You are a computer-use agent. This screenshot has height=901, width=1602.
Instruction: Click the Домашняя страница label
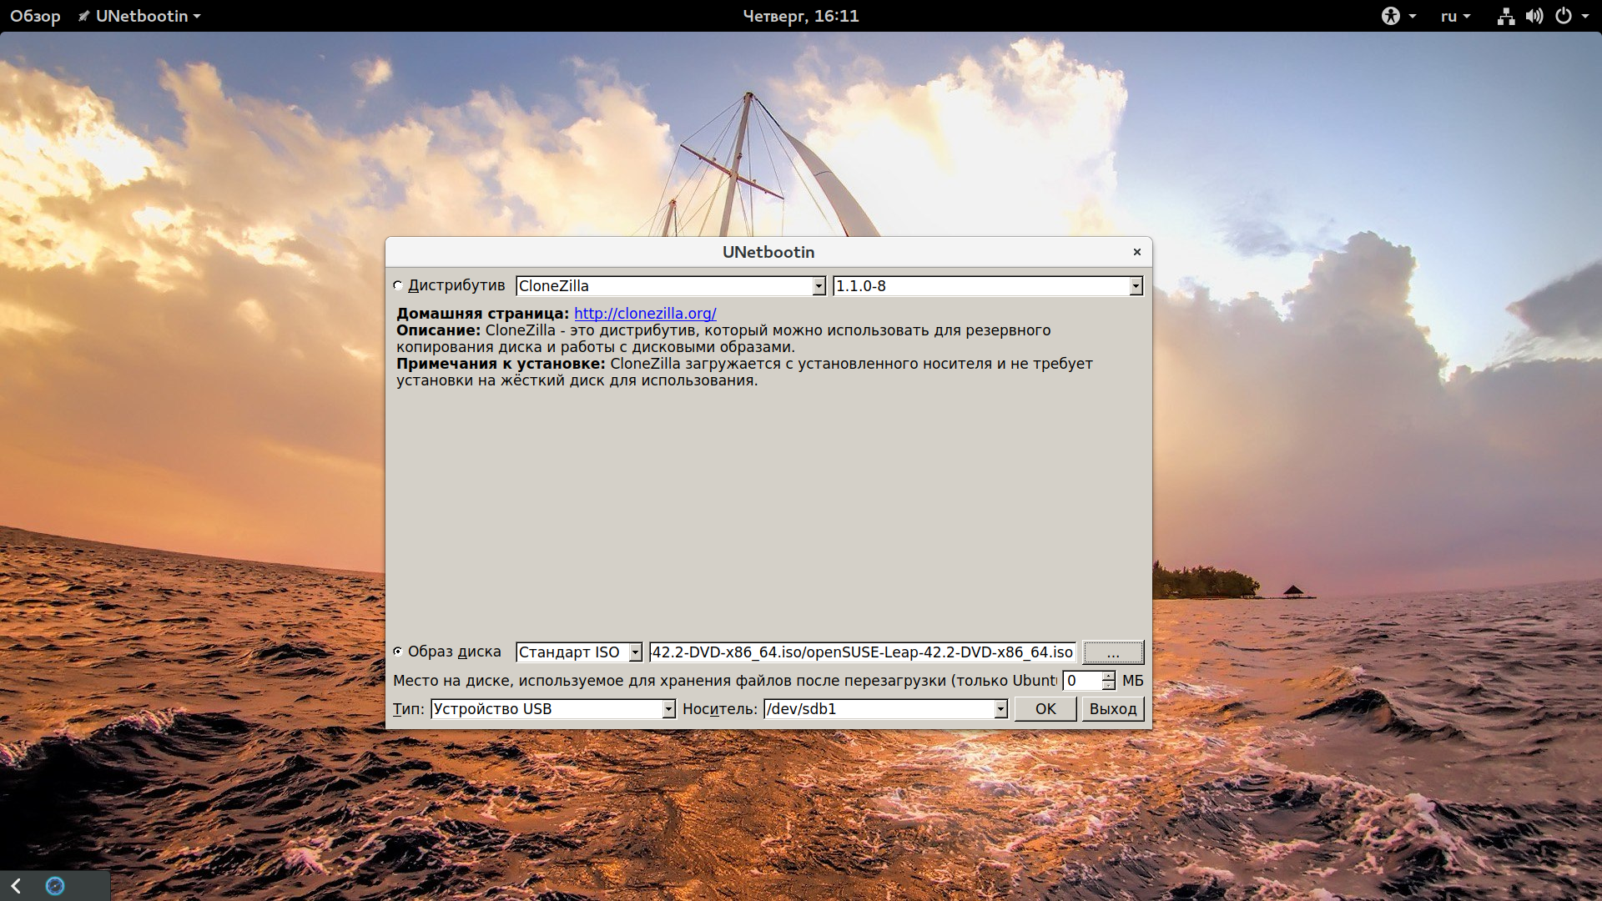[x=482, y=314]
